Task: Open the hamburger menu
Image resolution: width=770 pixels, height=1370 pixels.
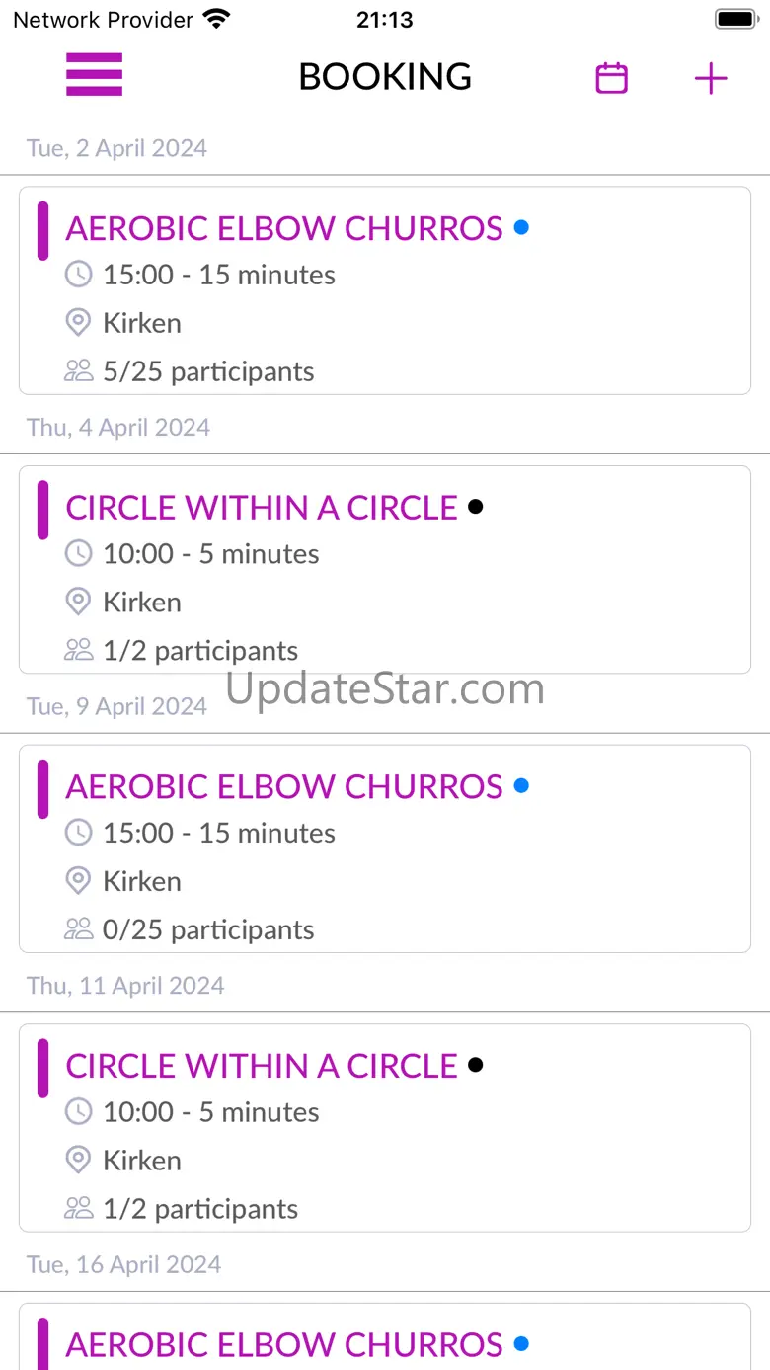Action: pos(94,75)
